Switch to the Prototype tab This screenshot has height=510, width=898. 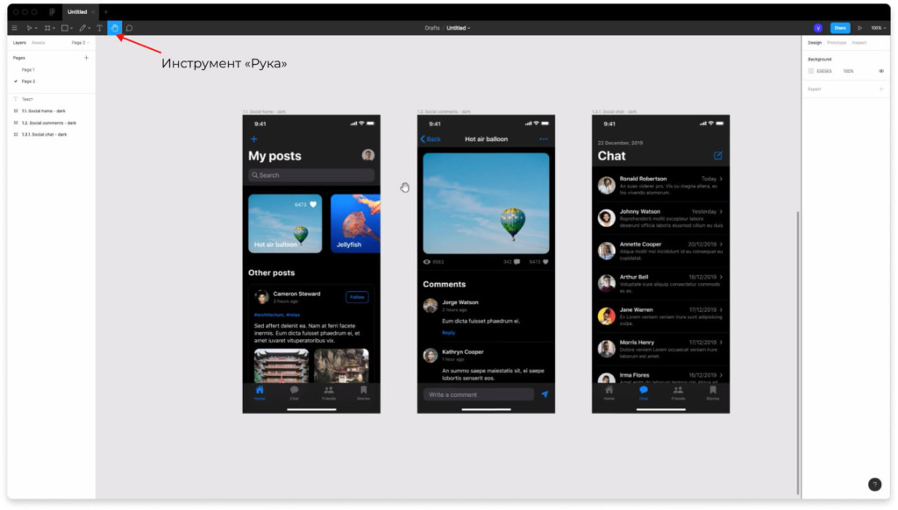click(x=837, y=42)
